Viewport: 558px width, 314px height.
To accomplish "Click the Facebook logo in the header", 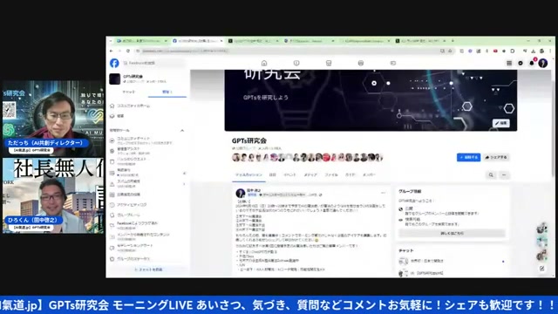I will pyautogui.click(x=114, y=63).
